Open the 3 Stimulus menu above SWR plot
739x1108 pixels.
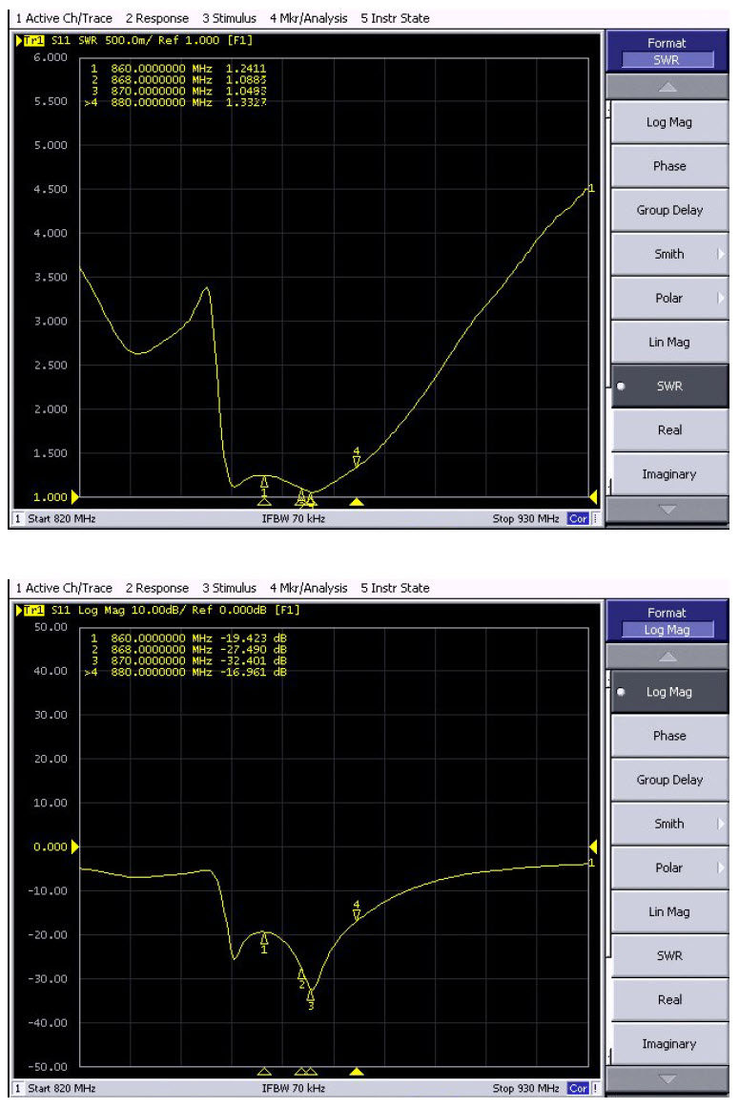(229, 18)
